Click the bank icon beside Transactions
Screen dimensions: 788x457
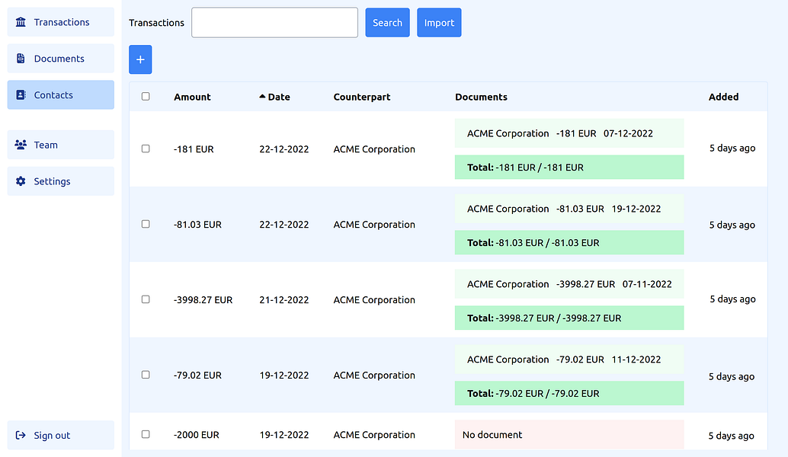point(21,22)
